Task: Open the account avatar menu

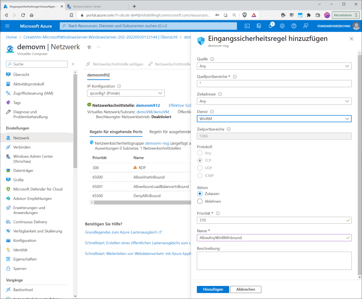Action: point(356,26)
